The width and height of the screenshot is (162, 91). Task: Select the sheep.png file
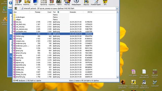[53, 72]
